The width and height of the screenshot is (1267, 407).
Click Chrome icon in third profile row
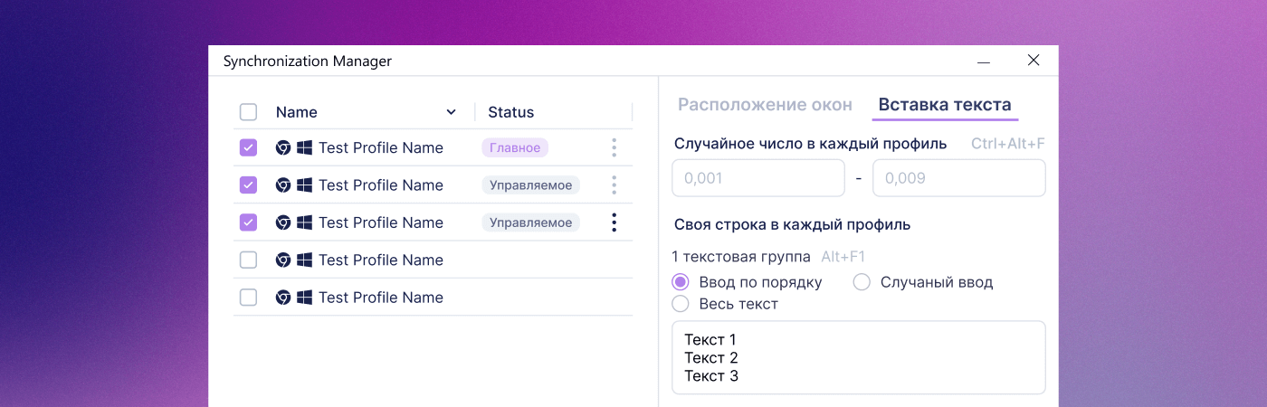click(x=283, y=222)
